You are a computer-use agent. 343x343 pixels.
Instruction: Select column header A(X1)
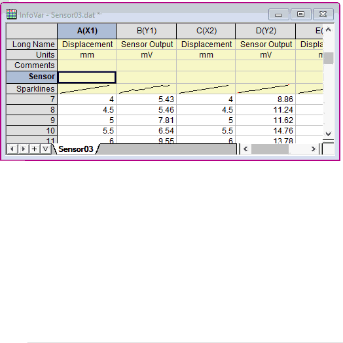[87, 31]
